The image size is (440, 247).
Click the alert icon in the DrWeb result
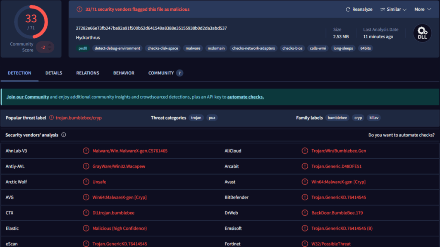coord(305,213)
